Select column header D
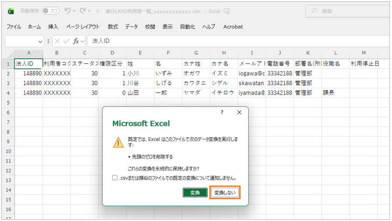 coord(112,53)
